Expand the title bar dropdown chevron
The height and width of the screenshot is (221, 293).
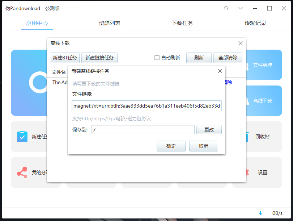pos(241,8)
